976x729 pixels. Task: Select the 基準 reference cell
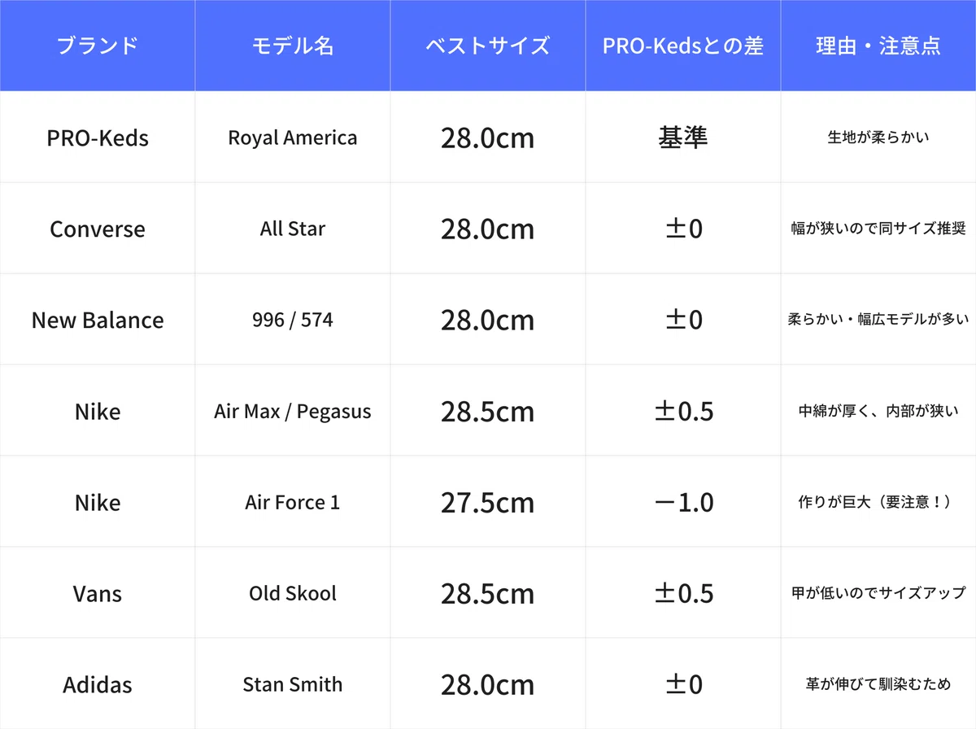click(x=683, y=138)
